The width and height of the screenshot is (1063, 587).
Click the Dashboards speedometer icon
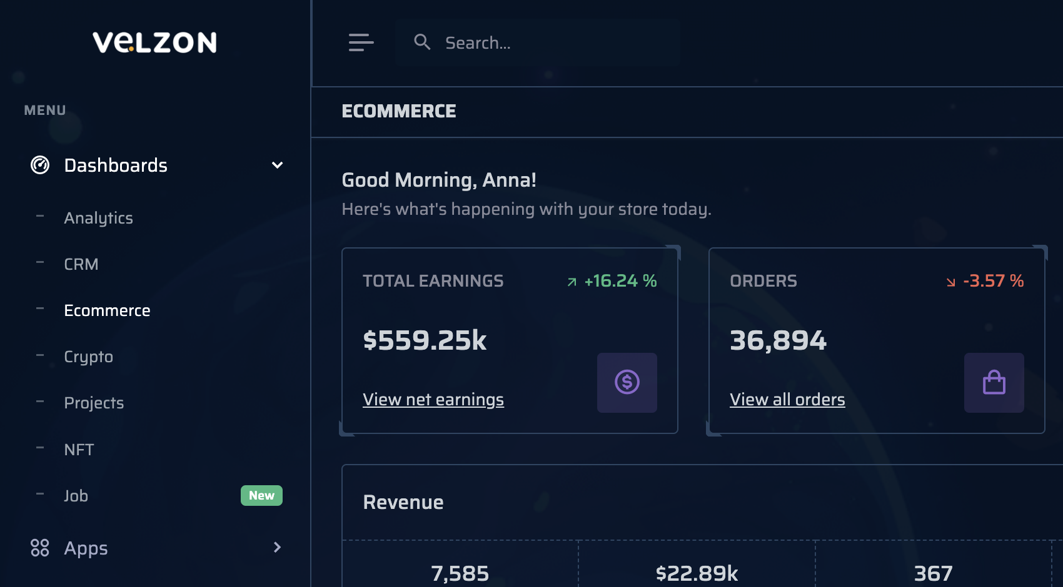click(39, 165)
